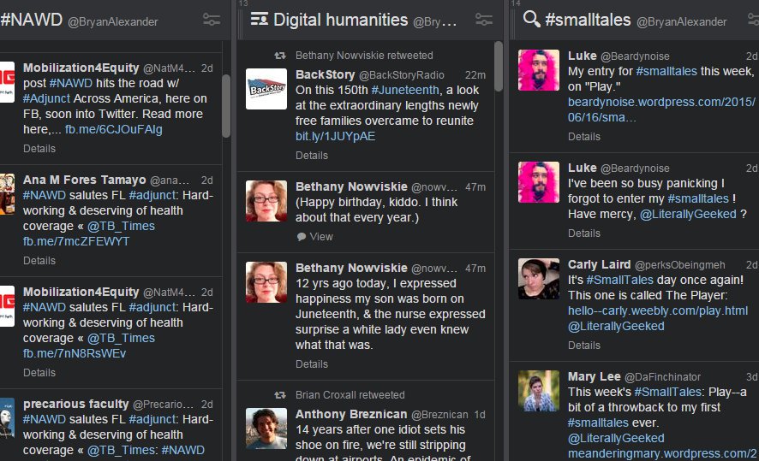Click the 1d timestamp on Anthony Breznican tweet
Screen dimensions: 759x461
(479, 415)
